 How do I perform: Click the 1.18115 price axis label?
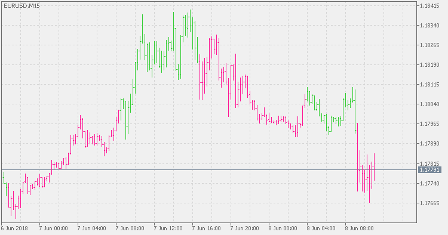click(x=429, y=85)
